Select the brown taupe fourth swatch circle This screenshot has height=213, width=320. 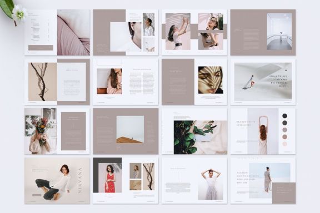(284, 137)
